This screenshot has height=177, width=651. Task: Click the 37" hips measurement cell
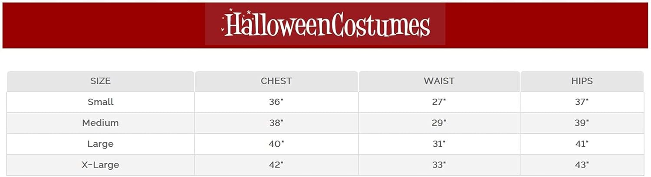pyautogui.click(x=582, y=102)
